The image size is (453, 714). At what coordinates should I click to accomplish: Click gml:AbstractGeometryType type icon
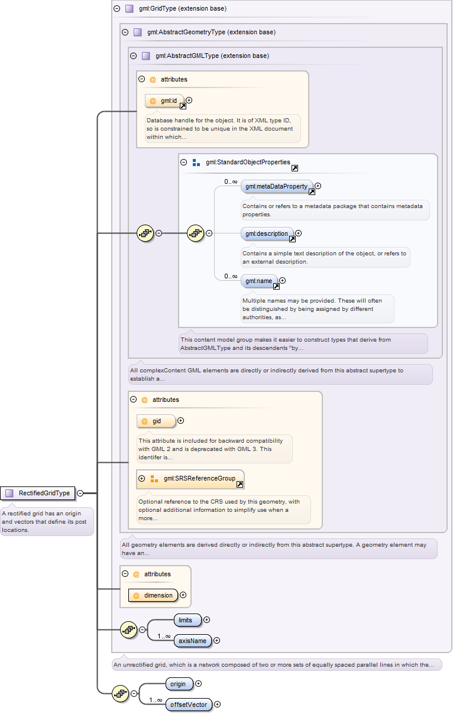click(x=138, y=33)
